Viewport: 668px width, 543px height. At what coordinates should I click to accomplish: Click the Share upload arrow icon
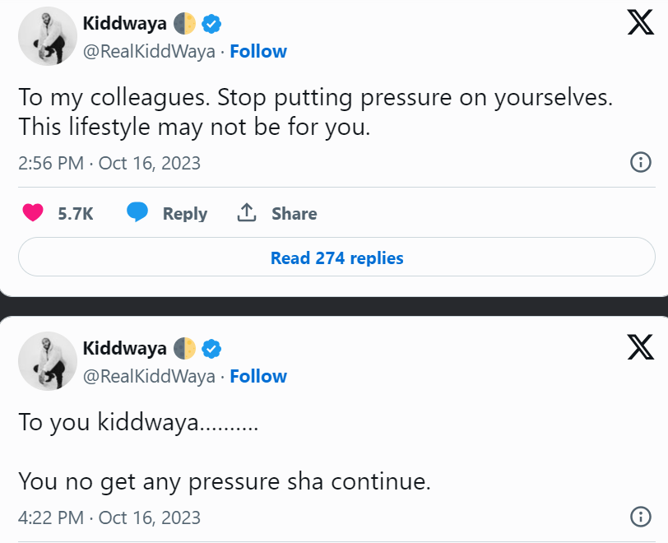click(246, 213)
